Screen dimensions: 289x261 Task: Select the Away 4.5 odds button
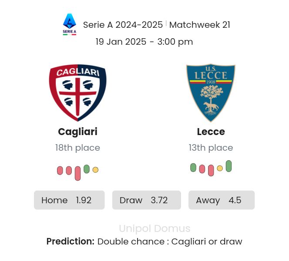click(221, 200)
